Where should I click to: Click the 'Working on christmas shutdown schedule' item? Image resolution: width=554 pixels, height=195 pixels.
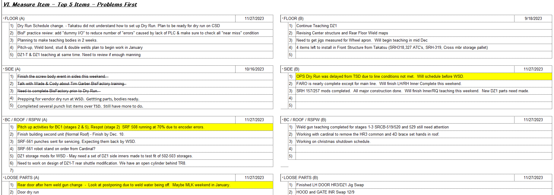click(333, 142)
